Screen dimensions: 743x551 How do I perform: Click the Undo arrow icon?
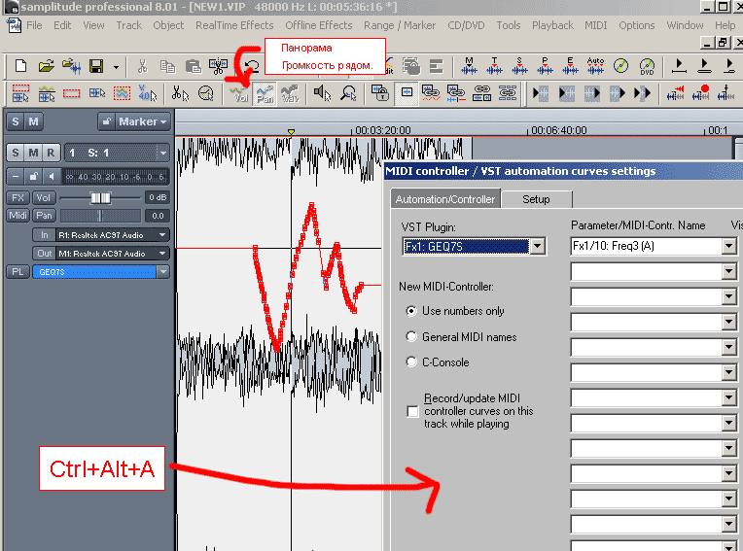[252, 66]
